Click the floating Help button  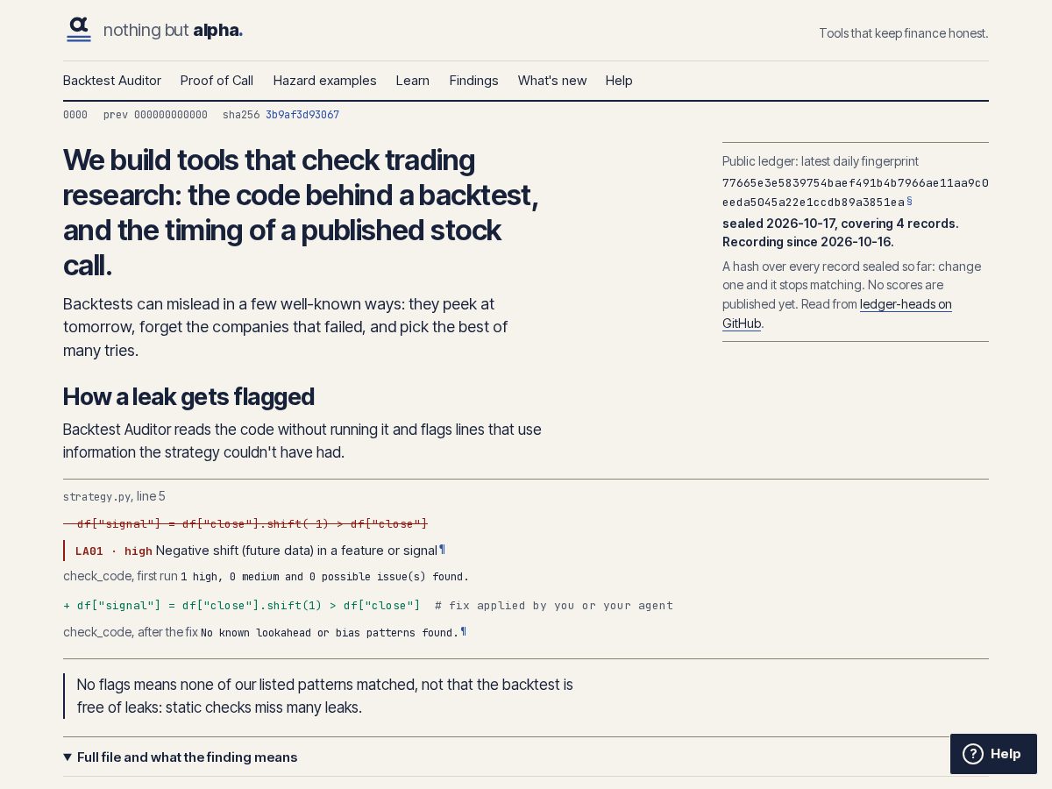(x=993, y=754)
